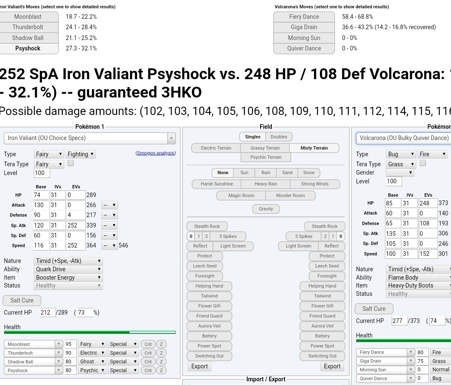451x385 pixels.
Task: Select Sand weather
Action: (x=287, y=172)
